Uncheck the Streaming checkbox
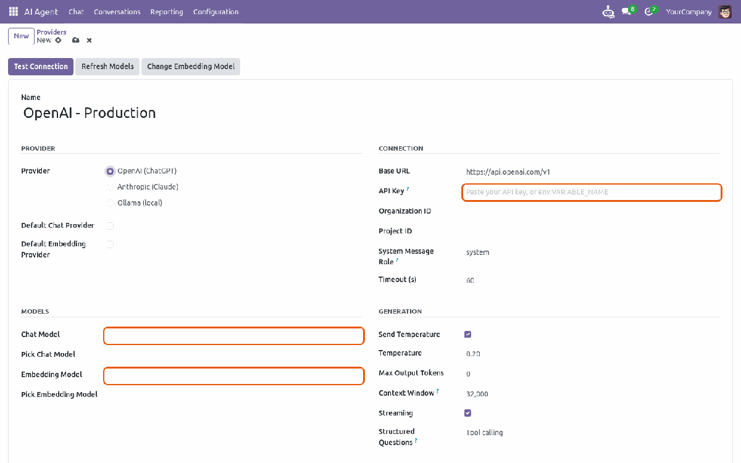 [x=467, y=413]
